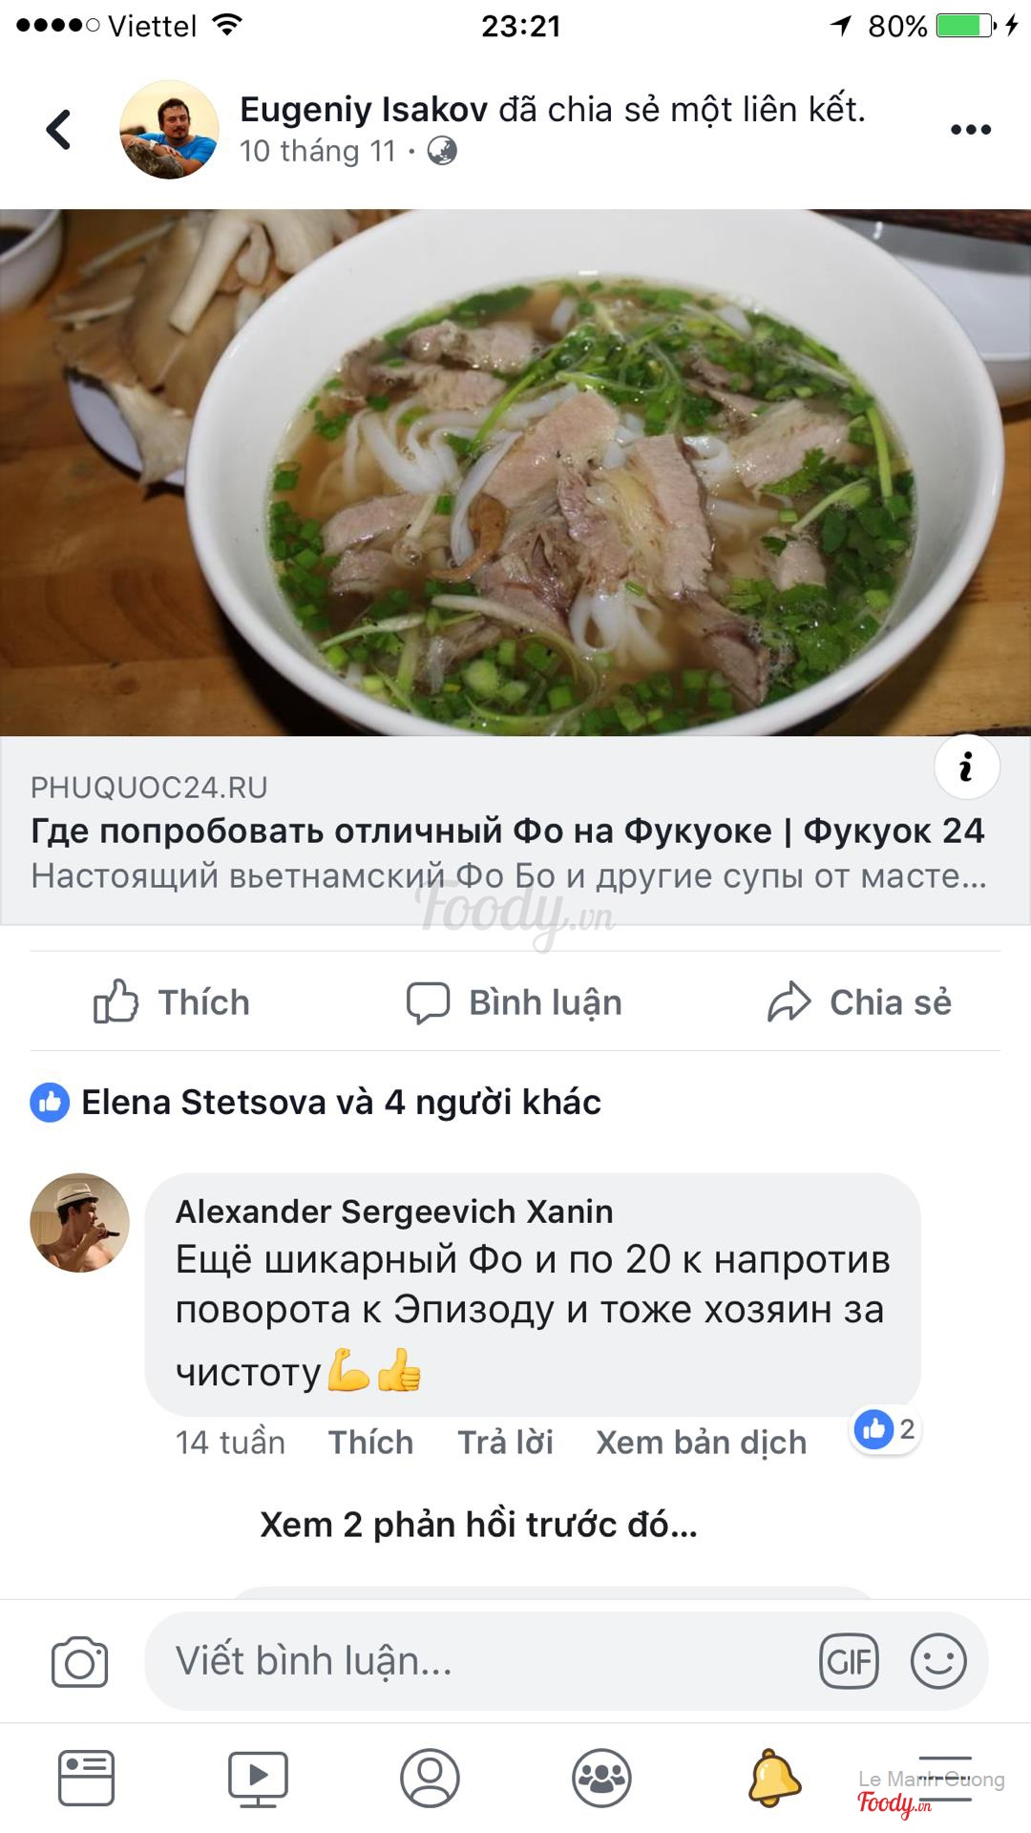Reply to comment with Trả lời
This screenshot has height=1833, width=1031.
tap(505, 1442)
